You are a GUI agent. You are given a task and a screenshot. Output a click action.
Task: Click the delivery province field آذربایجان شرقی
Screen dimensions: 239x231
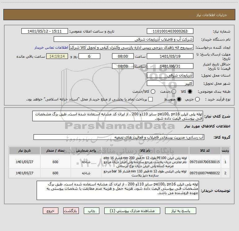[x=170, y=75]
